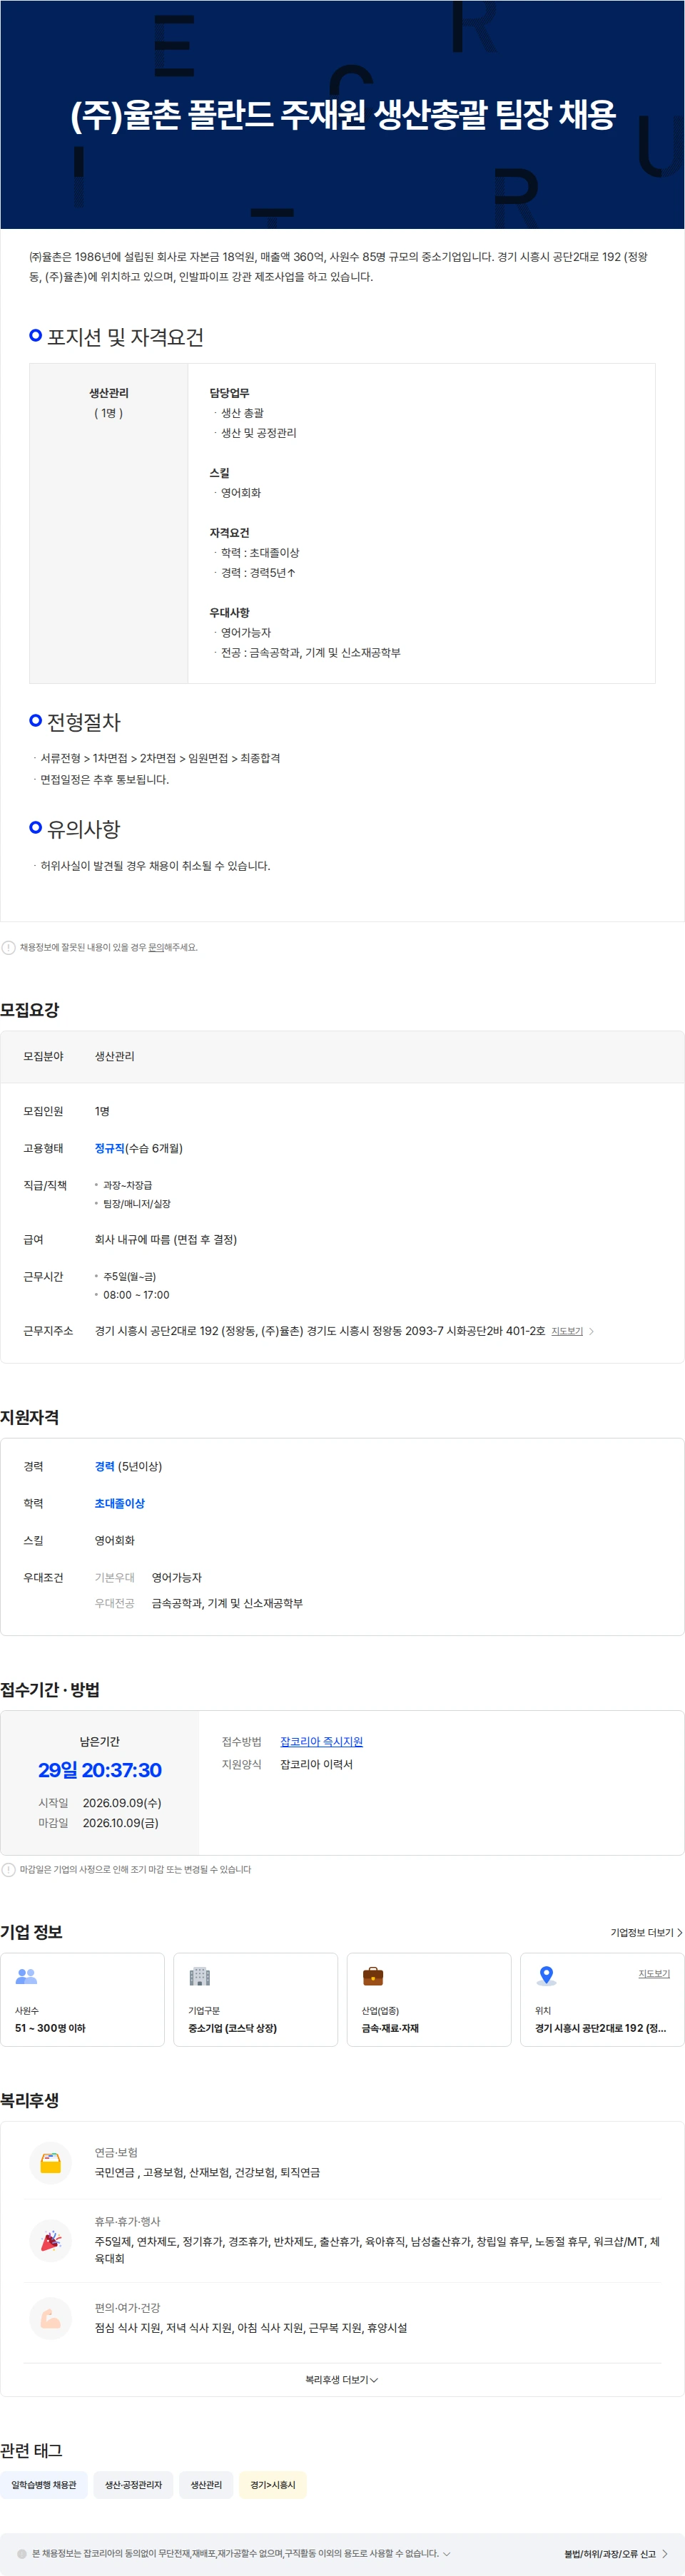Click the 연금·보험 wallet icon
The image size is (685, 2576).
click(50, 2162)
